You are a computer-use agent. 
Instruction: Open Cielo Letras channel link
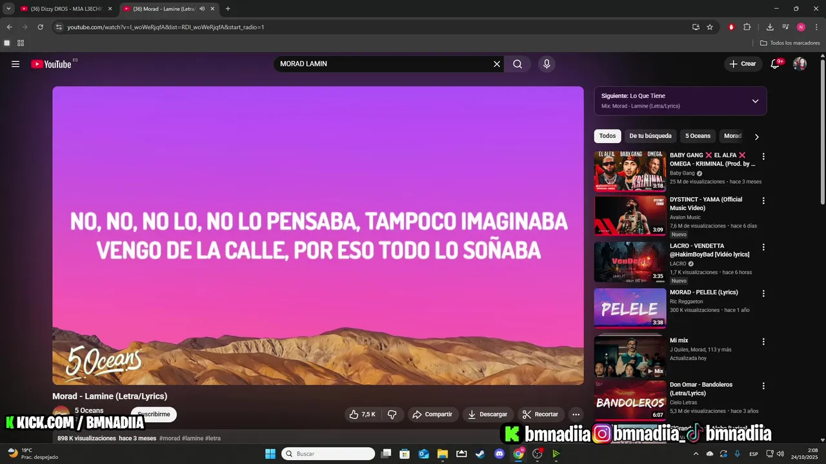[x=685, y=402]
